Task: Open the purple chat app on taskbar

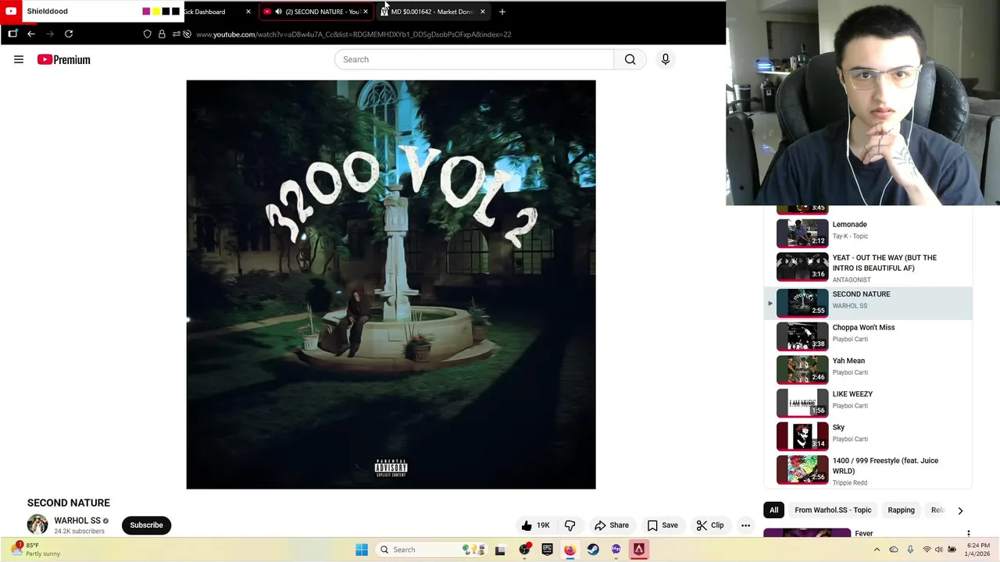Action: (616, 550)
